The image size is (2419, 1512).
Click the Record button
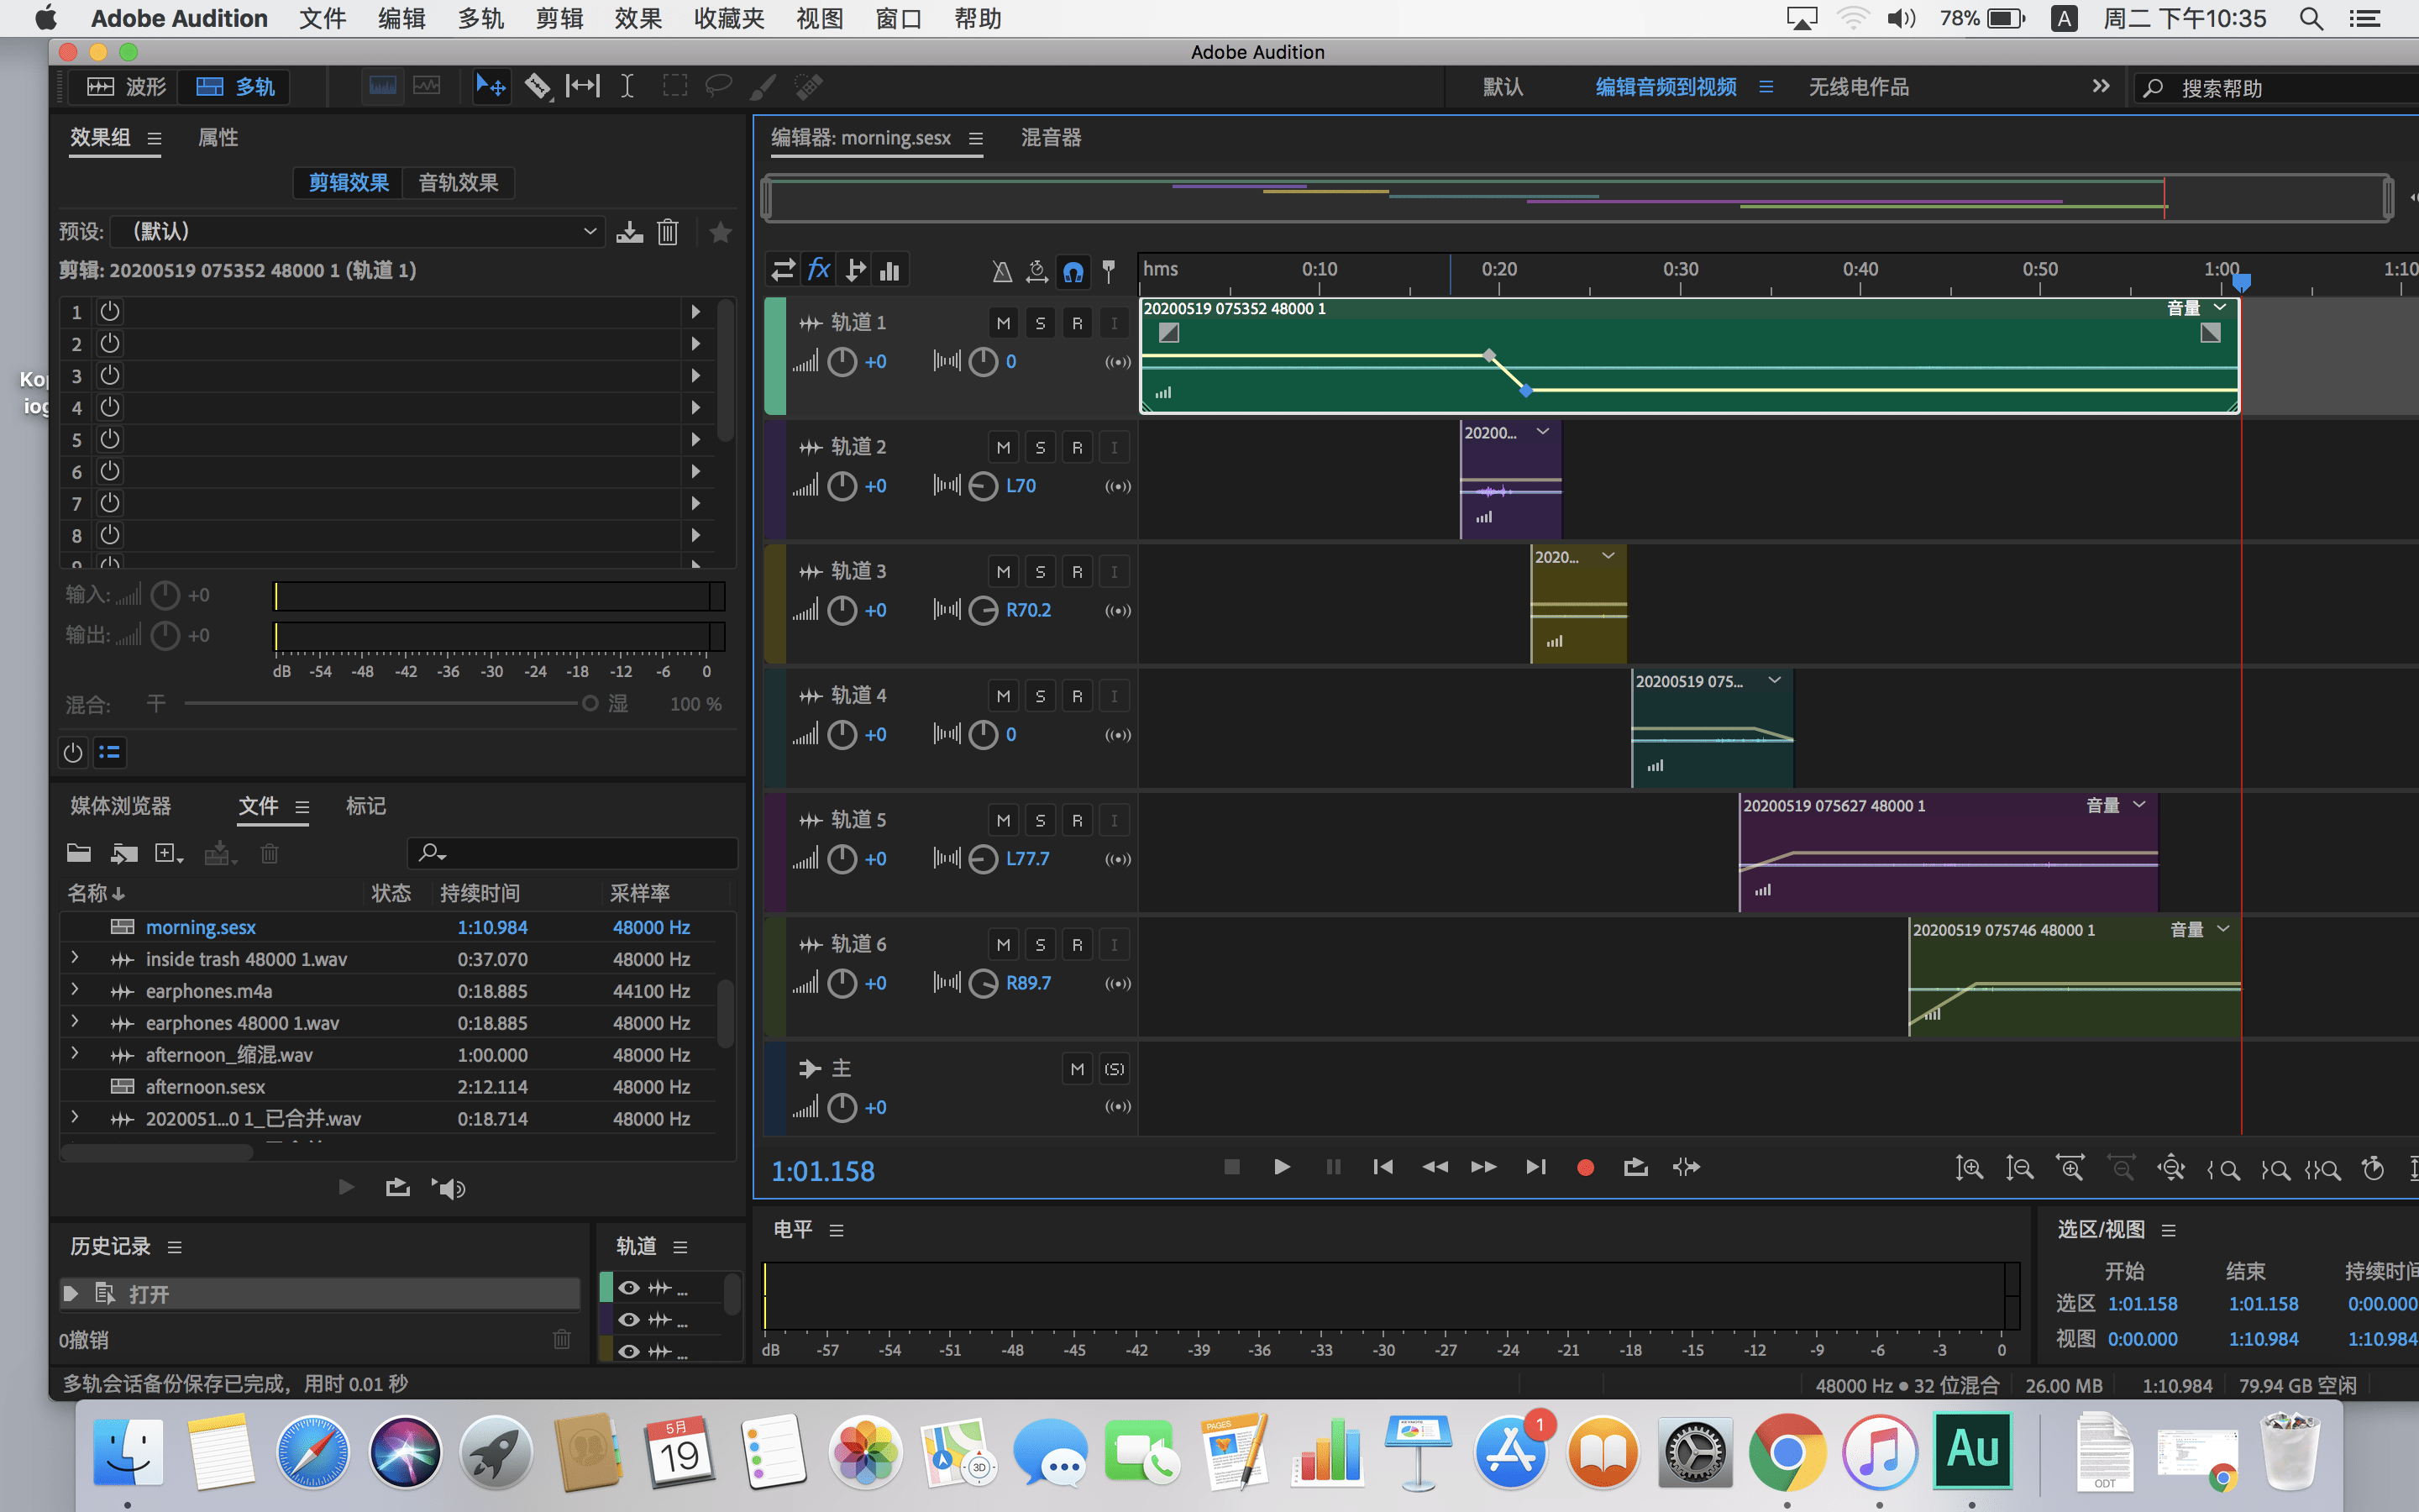click(x=1585, y=1167)
